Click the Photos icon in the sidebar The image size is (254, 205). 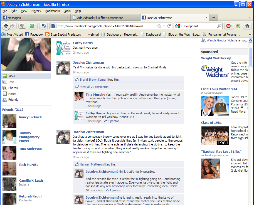tap(5, 88)
